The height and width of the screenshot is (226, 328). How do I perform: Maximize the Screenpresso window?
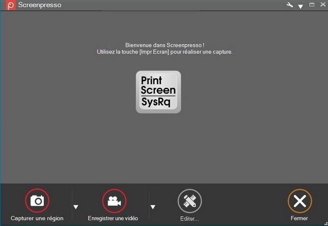click(x=312, y=4)
